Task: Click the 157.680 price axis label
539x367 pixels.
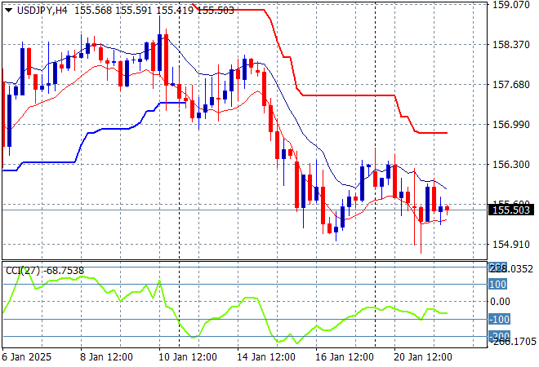Action: (x=512, y=85)
